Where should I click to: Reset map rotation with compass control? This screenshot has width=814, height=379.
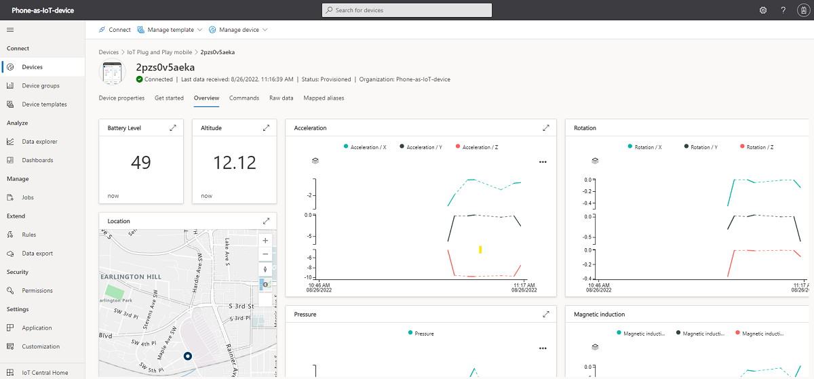coord(265,269)
